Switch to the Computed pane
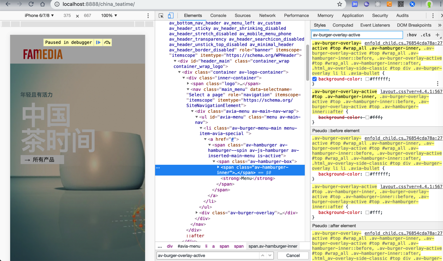Image resolution: width=443 pixels, height=261 pixels. pyautogui.click(x=343, y=25)
